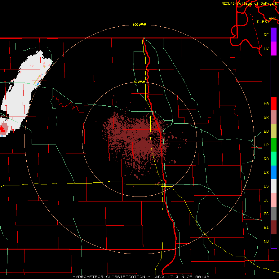Click the black radar site dot at center
The image size is (279, 279).
click(x=140, y=139)
